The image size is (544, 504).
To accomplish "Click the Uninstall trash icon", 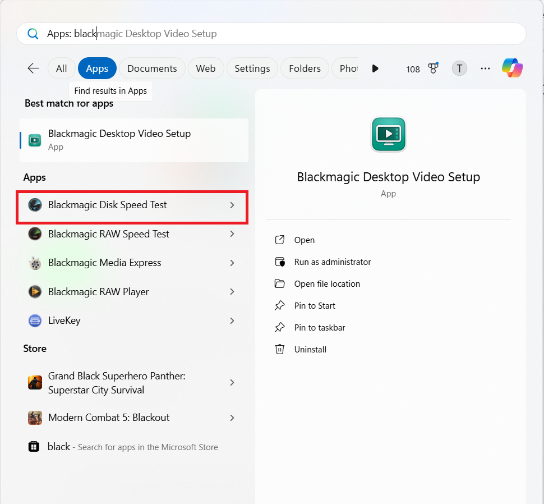I will 280,349.
